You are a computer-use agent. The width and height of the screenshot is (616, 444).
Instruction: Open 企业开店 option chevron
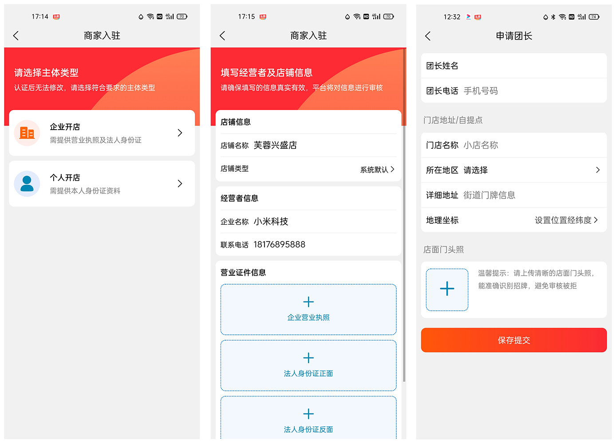(x=180, y=133)
